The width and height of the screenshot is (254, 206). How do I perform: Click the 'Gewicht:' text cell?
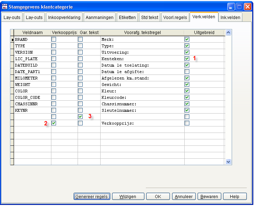point(142,85)
